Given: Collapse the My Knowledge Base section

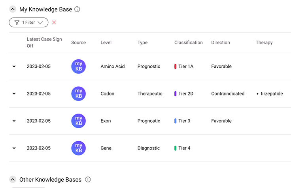Looking at the screenshot, I should tap(13, 9).
